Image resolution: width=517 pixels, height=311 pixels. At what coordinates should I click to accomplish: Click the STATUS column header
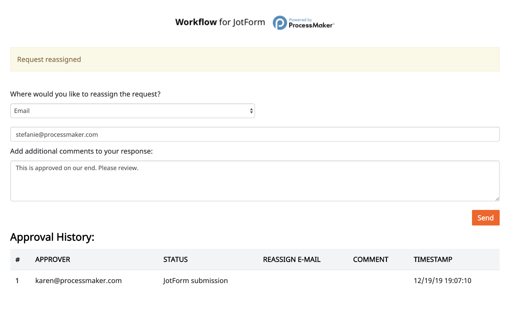pos(175,260)
